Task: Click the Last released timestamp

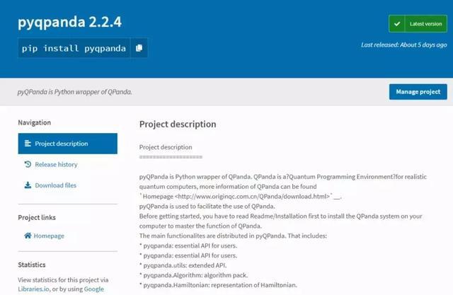Action: pos(403,45)
